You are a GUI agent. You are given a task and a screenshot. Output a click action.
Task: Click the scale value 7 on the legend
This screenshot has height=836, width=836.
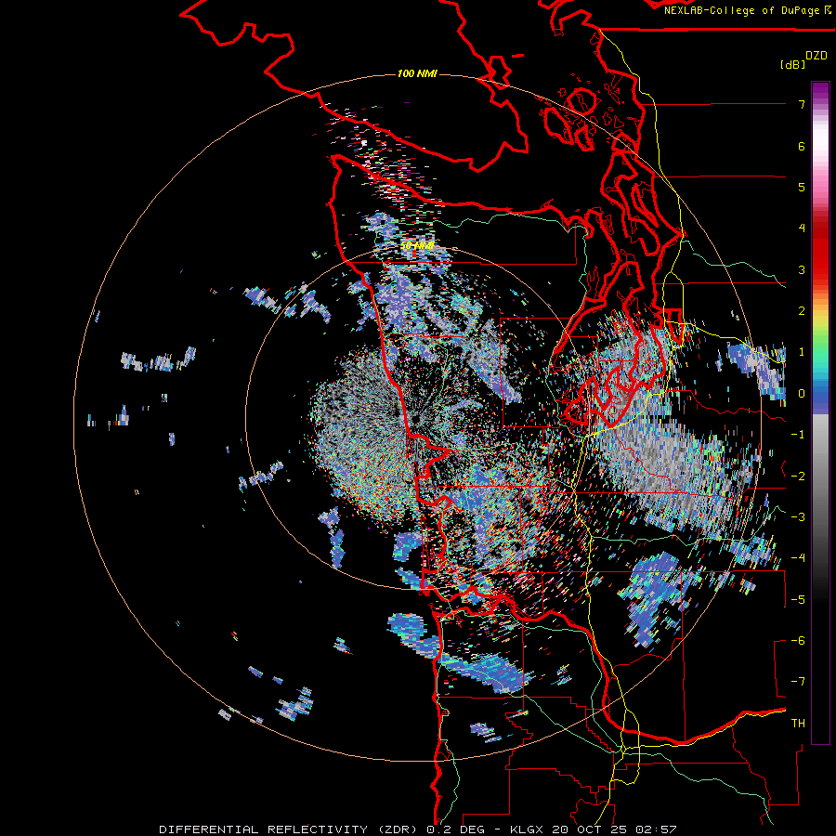802,104
